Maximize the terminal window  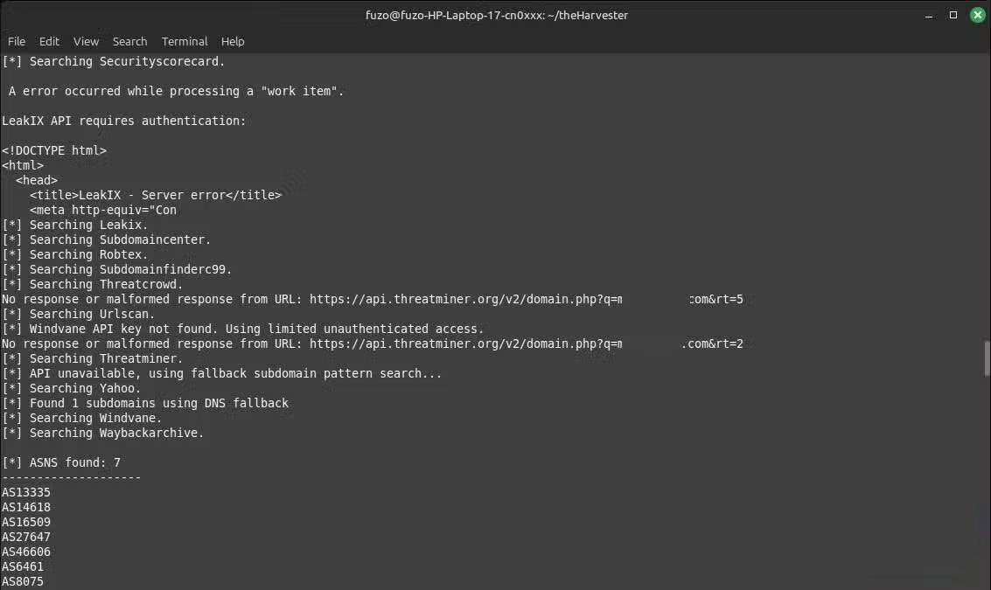(953, 15)
